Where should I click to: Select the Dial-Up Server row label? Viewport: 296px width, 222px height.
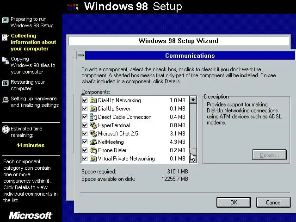tap(114, 109)
